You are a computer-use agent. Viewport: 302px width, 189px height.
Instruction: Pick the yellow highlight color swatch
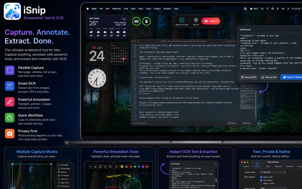pos(122,167)
